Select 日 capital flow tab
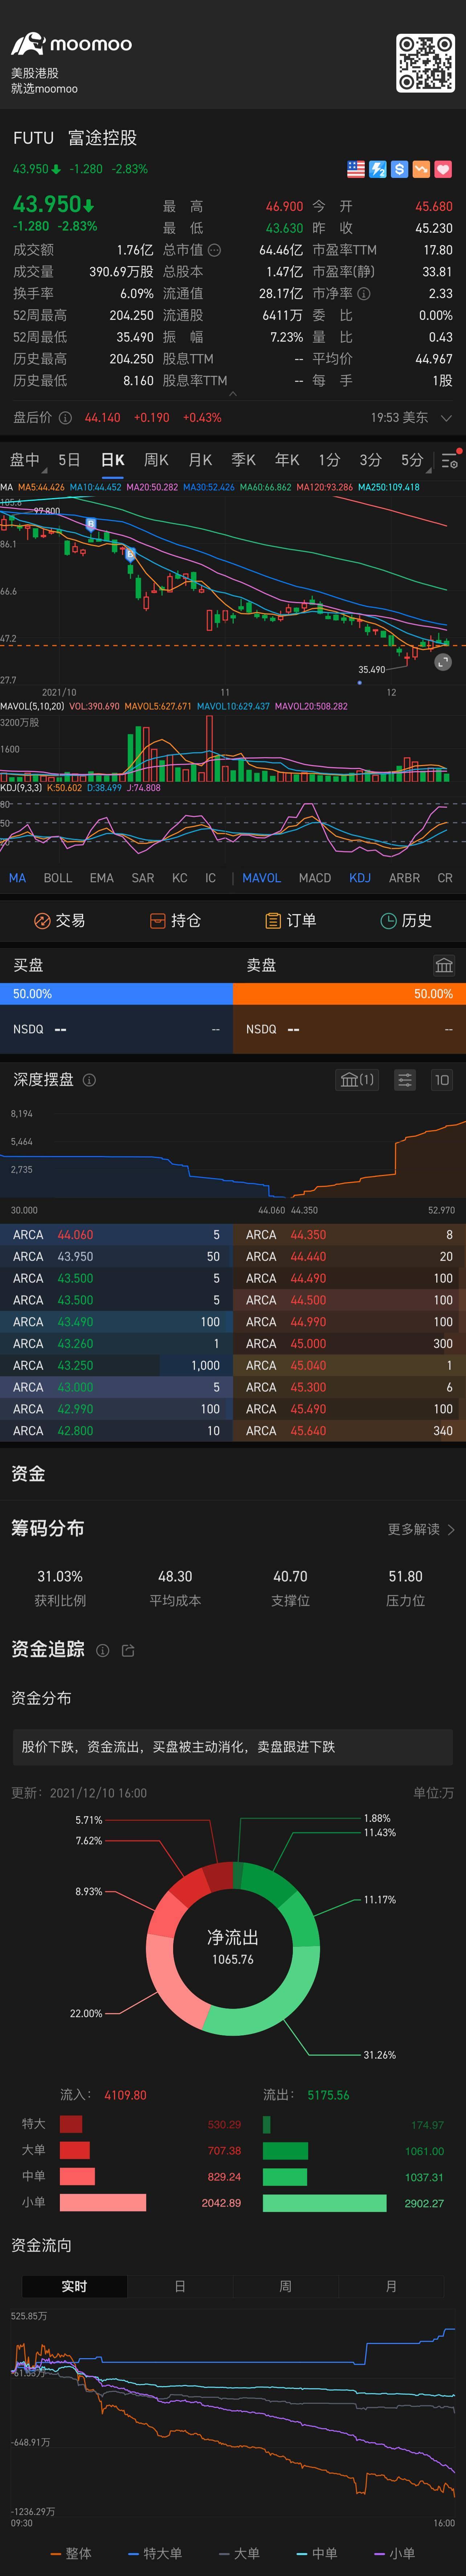Screen dimensions: 466x2576 click(180, 2286)
